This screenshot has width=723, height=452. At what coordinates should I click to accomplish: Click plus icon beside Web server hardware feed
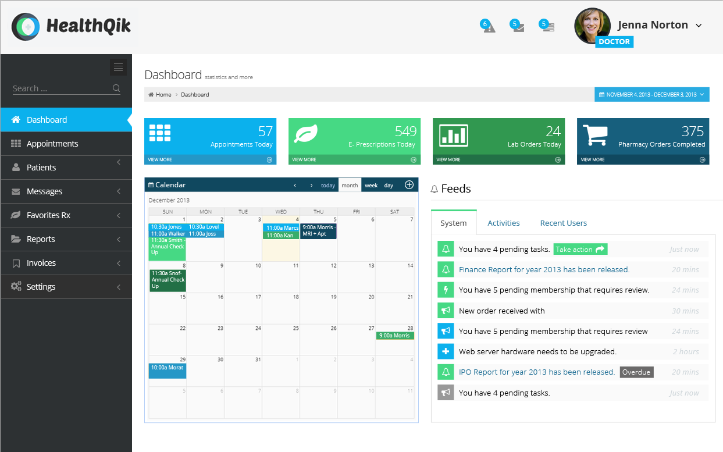tap(446, 351)
